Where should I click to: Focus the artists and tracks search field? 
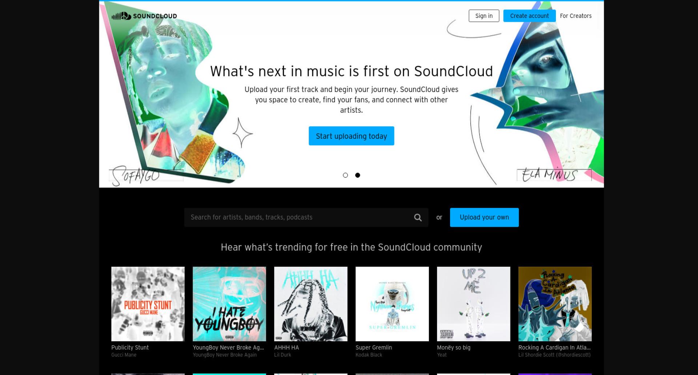point(306,217)
